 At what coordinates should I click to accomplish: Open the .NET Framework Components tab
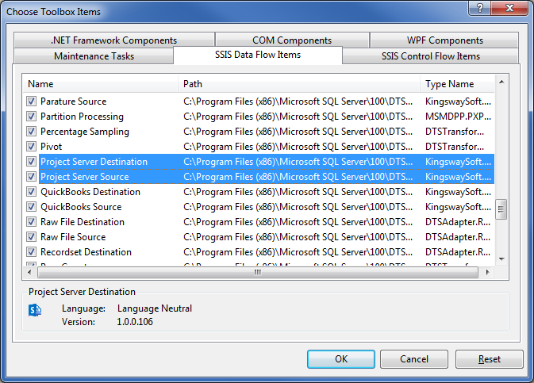pos(114,40)
